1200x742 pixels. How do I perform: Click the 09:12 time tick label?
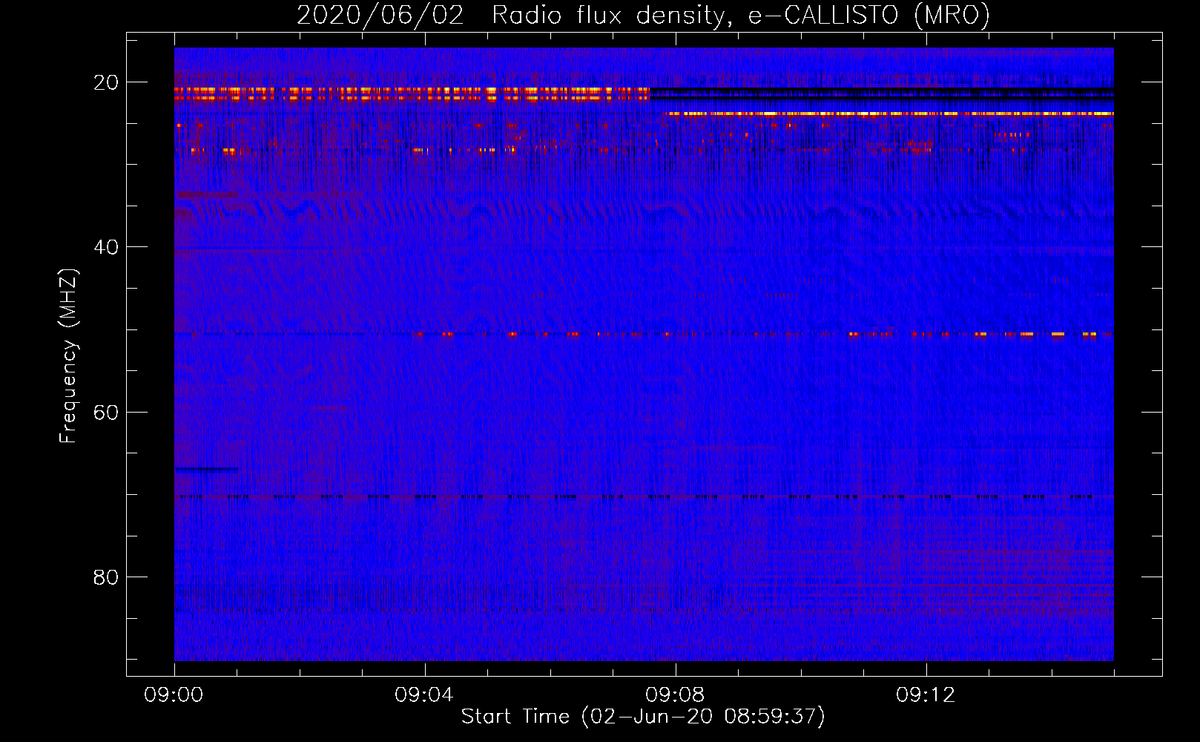926,695
